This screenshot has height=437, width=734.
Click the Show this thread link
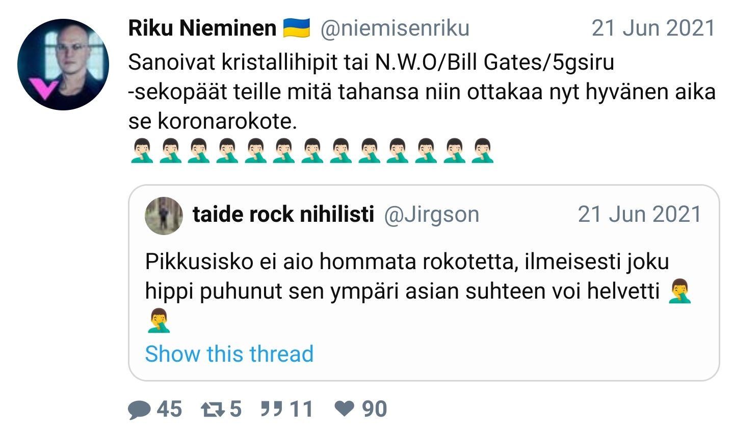click(x=229, y=354)
